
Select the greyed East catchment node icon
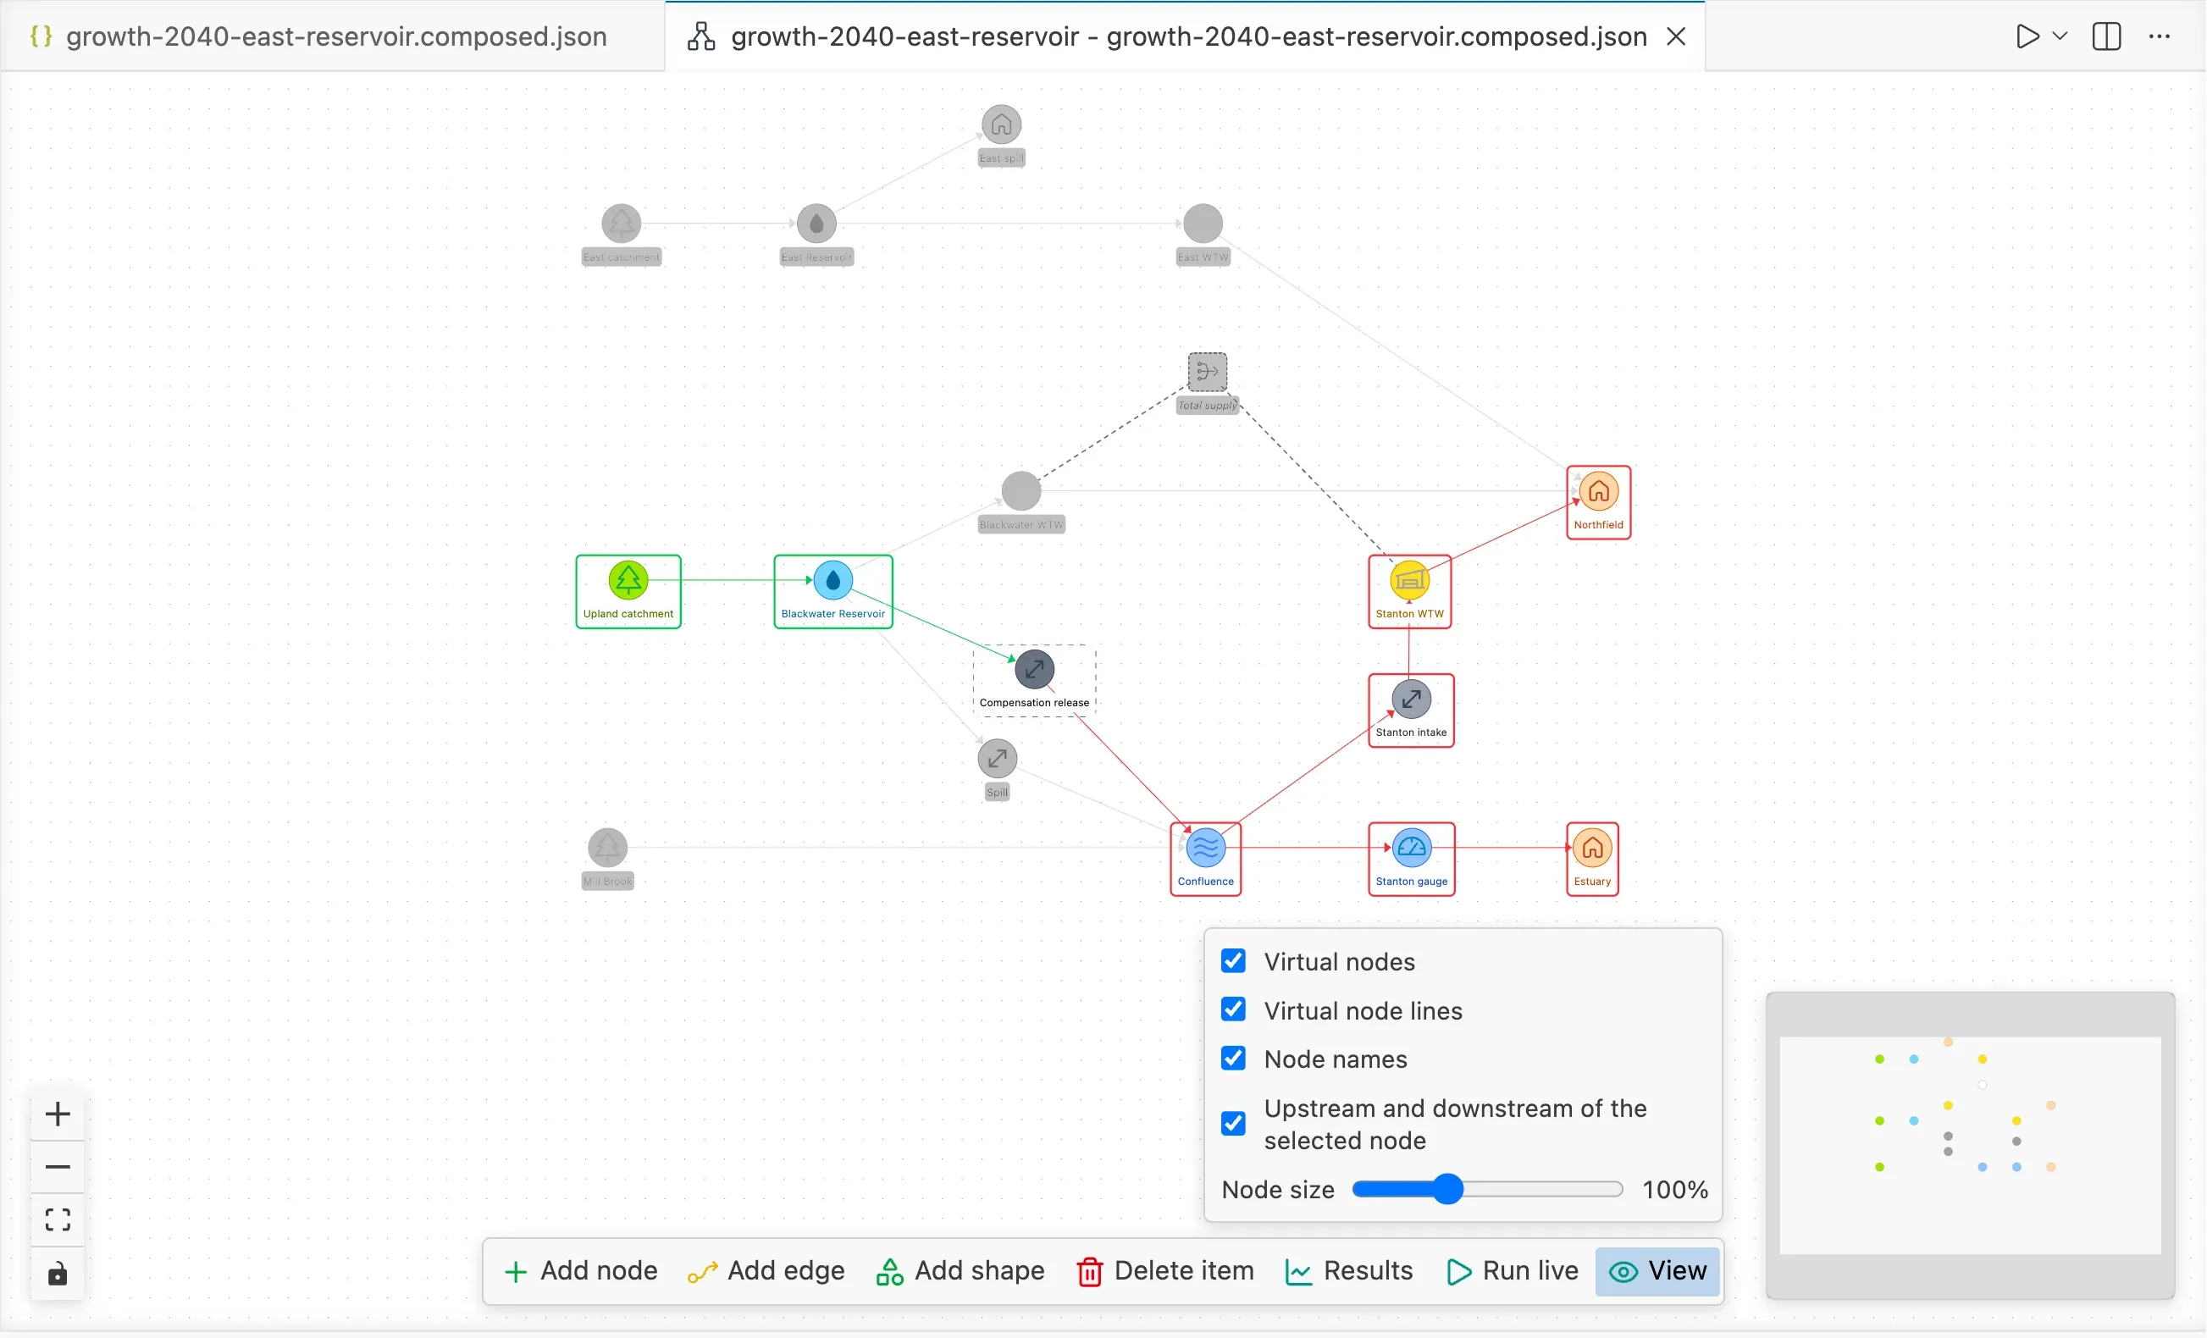[621, 223]
